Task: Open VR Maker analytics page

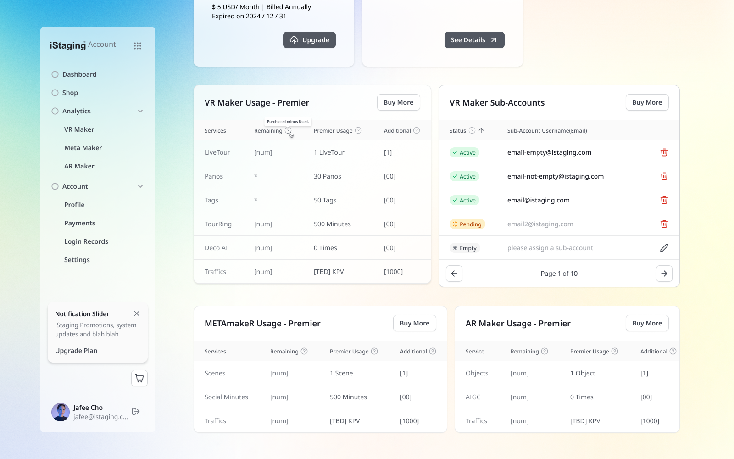Action: pos(79,129)
